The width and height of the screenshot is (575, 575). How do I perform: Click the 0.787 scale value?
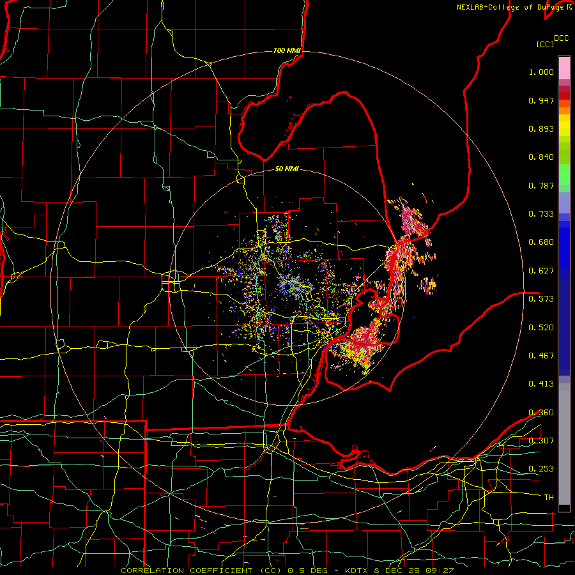541,185
